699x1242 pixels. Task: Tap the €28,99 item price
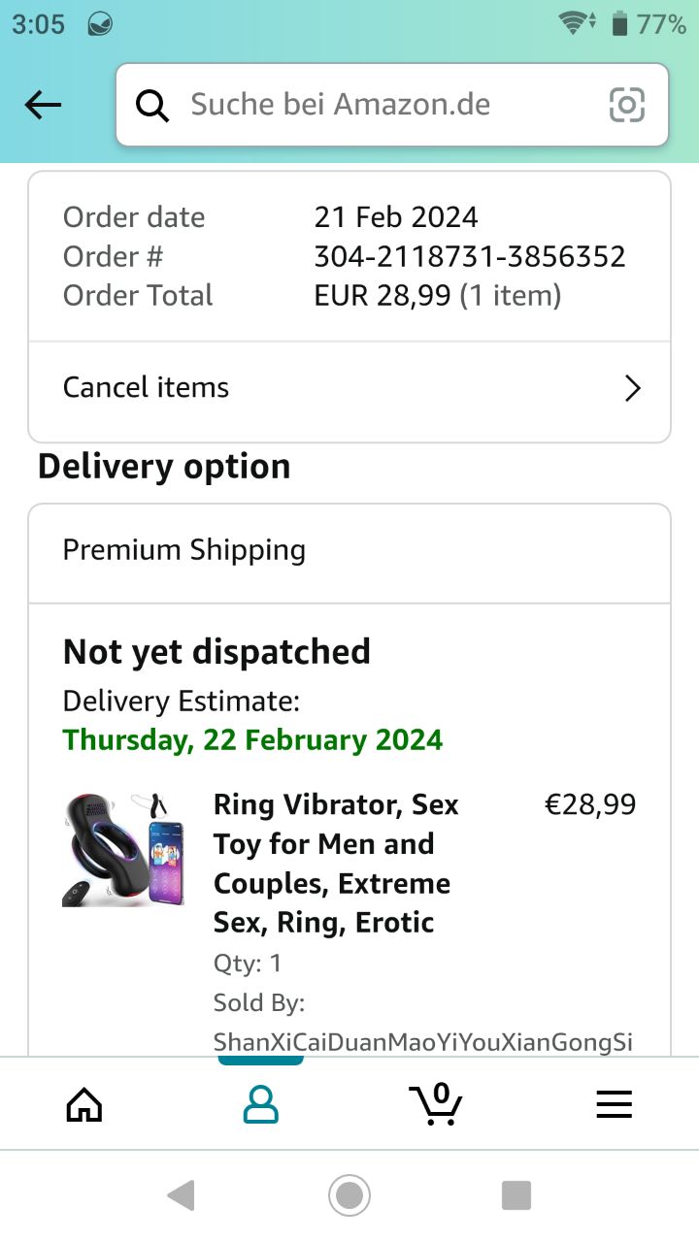click(590, 804)
